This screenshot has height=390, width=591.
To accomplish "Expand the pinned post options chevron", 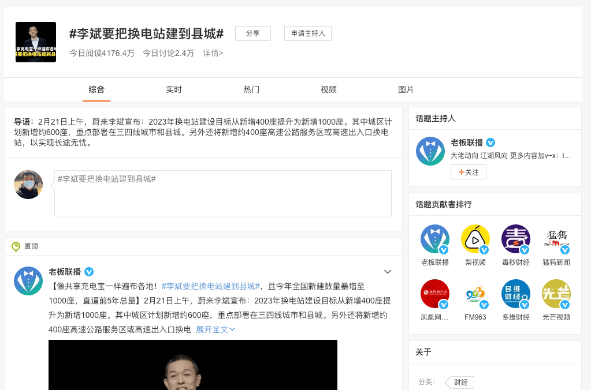I will coord(388,272).
